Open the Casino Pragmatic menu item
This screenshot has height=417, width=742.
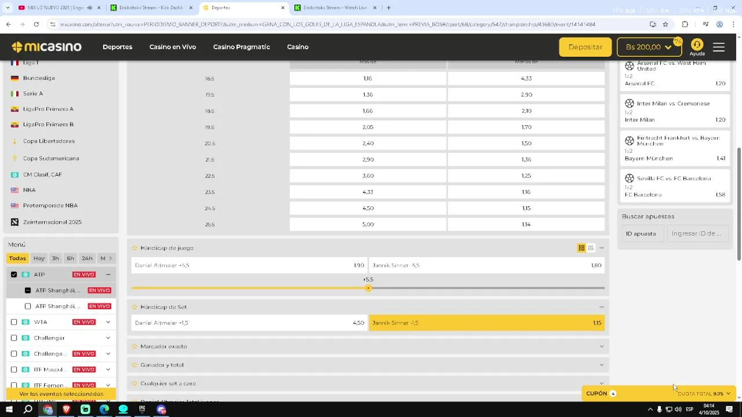(242, 47)
